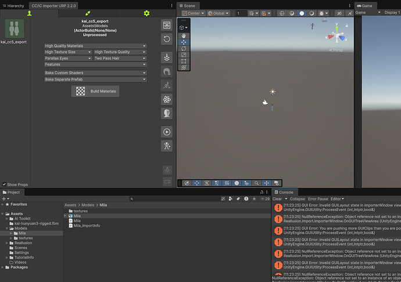The image size is (401, 282).
Task: Click the animation player play-circle icon
Action: (x=167, y=132)
